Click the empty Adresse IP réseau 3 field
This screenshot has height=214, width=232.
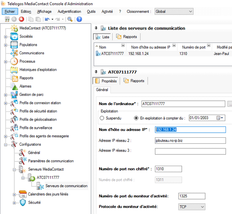pyautogui.click(x=190, y=152)
